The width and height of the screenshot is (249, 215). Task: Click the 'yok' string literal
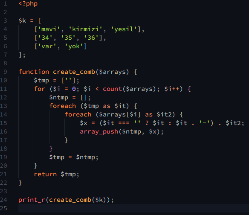74,46
